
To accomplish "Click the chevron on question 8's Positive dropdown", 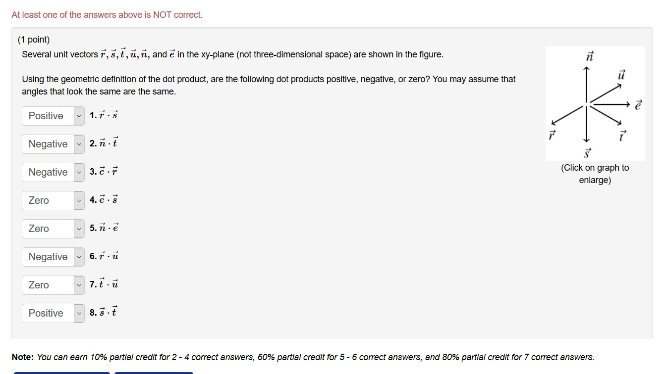I will pyautogui.click(x=79, y=313).
